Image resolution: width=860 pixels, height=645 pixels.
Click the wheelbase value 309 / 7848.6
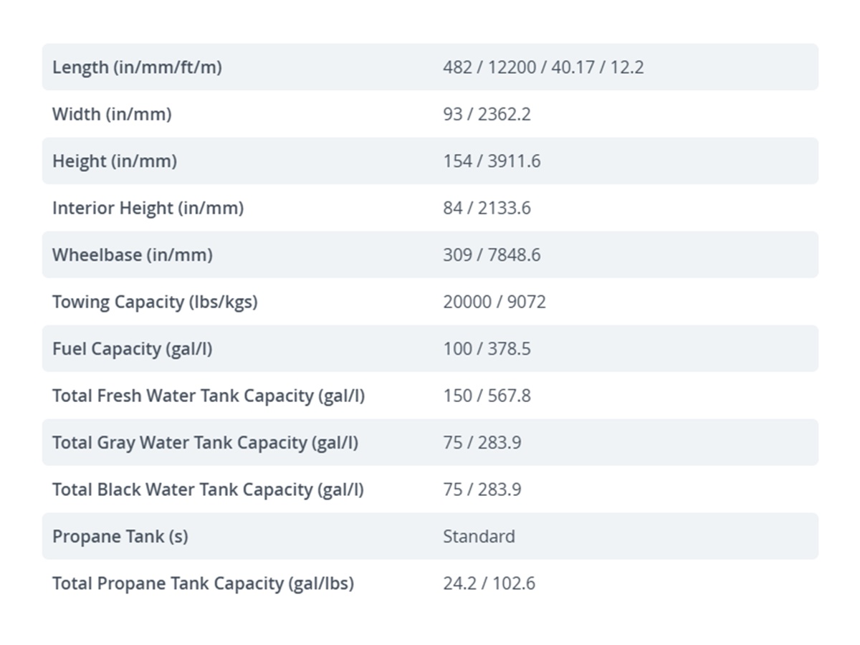click(x=492, y=255)
